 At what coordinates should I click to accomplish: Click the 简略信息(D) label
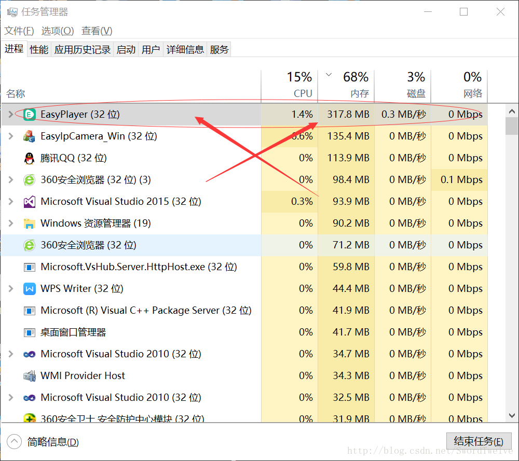pos(53,442)
